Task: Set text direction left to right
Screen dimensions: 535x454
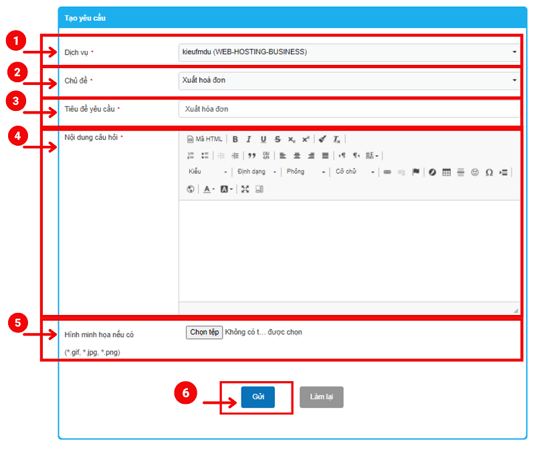Action: point(342,156)
